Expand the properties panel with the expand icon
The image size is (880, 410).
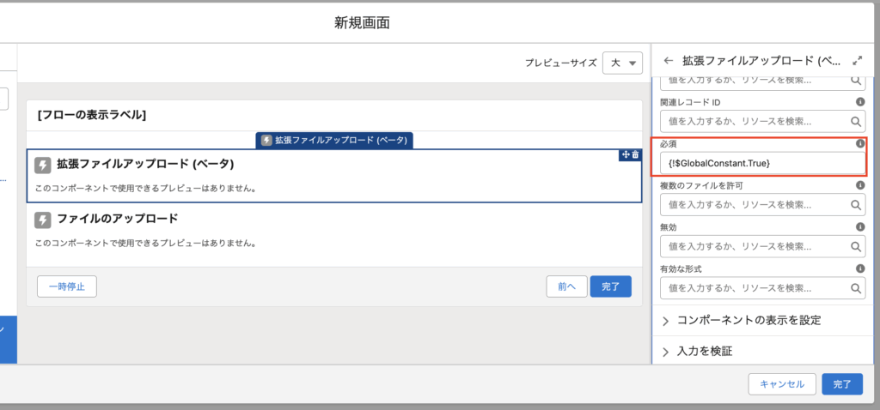857,61
